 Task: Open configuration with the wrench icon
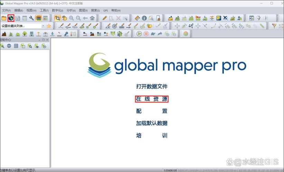(x=31, y=18)
